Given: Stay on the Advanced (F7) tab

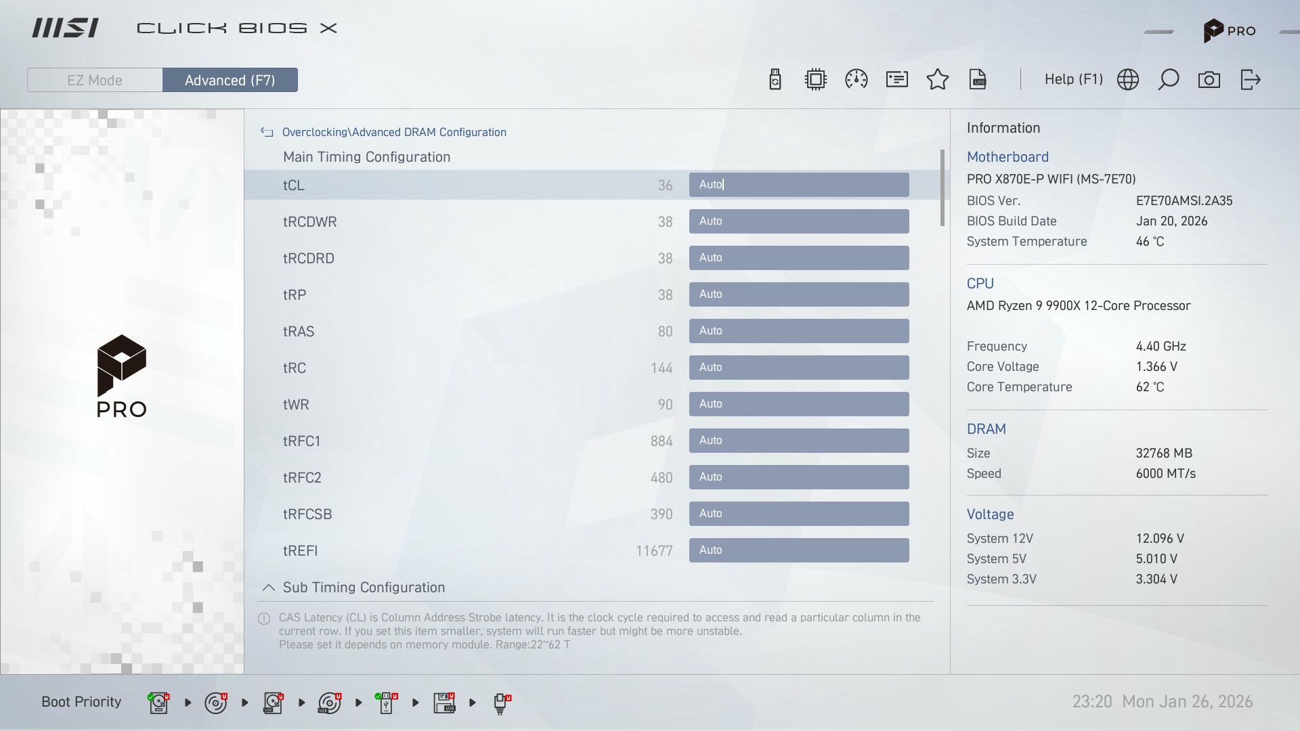Looking at the screenshot, I should click(x=230, y=80).
